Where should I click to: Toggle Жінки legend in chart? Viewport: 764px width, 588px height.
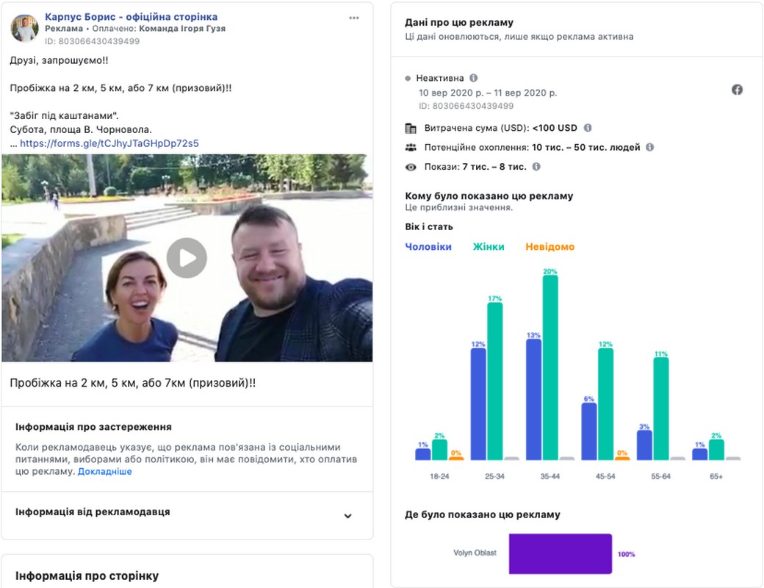tap(489, 247)
